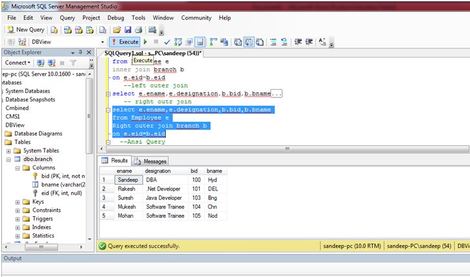Image resolution: width=470 pixels, height=277 pixels.
Task: Toggle Include Actual Execution Plan
Action: pos(213,42)
